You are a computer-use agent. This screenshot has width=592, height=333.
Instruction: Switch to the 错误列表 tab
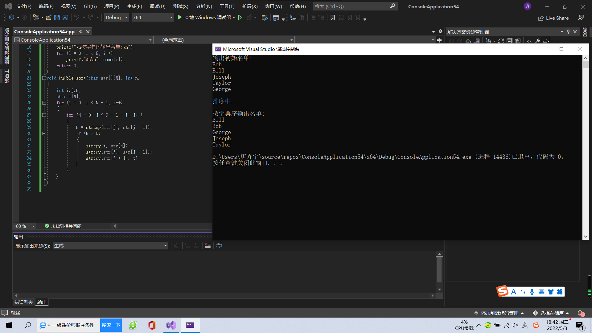(x=24, y=302)
